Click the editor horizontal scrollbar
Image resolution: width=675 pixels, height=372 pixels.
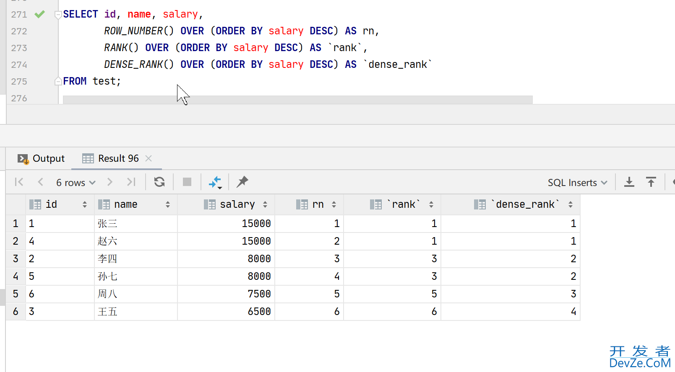point(297,100)
